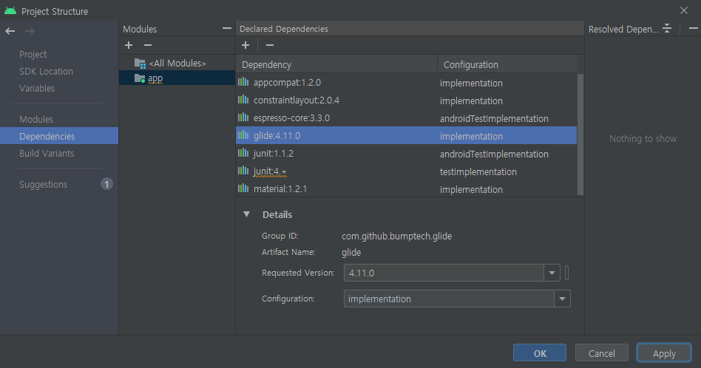Image resolution: width=701 pixels, height=368 pixels.
Task: Click the All Modules folder icon
Action: pos(140,63)
